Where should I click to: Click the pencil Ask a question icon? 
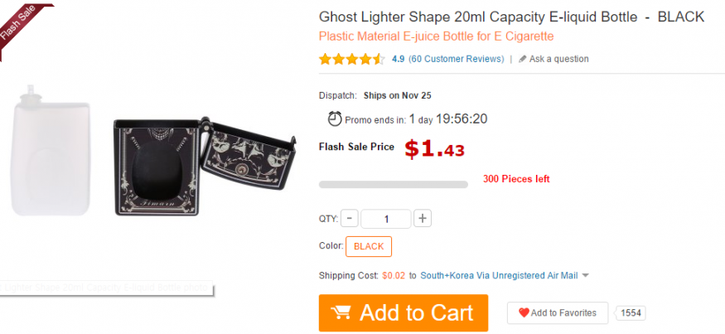(x=523, y=59)
